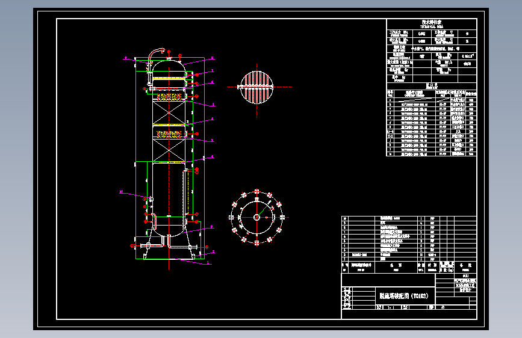Select the title text 脱硫塔装配图 (T0102)
The width and height of the screenshot is (522, 338).
click(404, 296)
